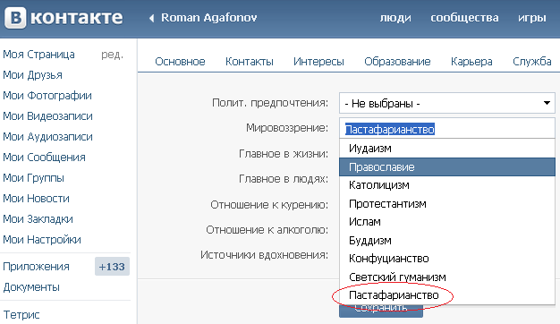Viewport: 560px width, 324px height.
Task: Open Мои Видеозаписи in sidebar
Action: pos(47,116)
